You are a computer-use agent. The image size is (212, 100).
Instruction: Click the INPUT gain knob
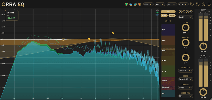coord(203,47)
